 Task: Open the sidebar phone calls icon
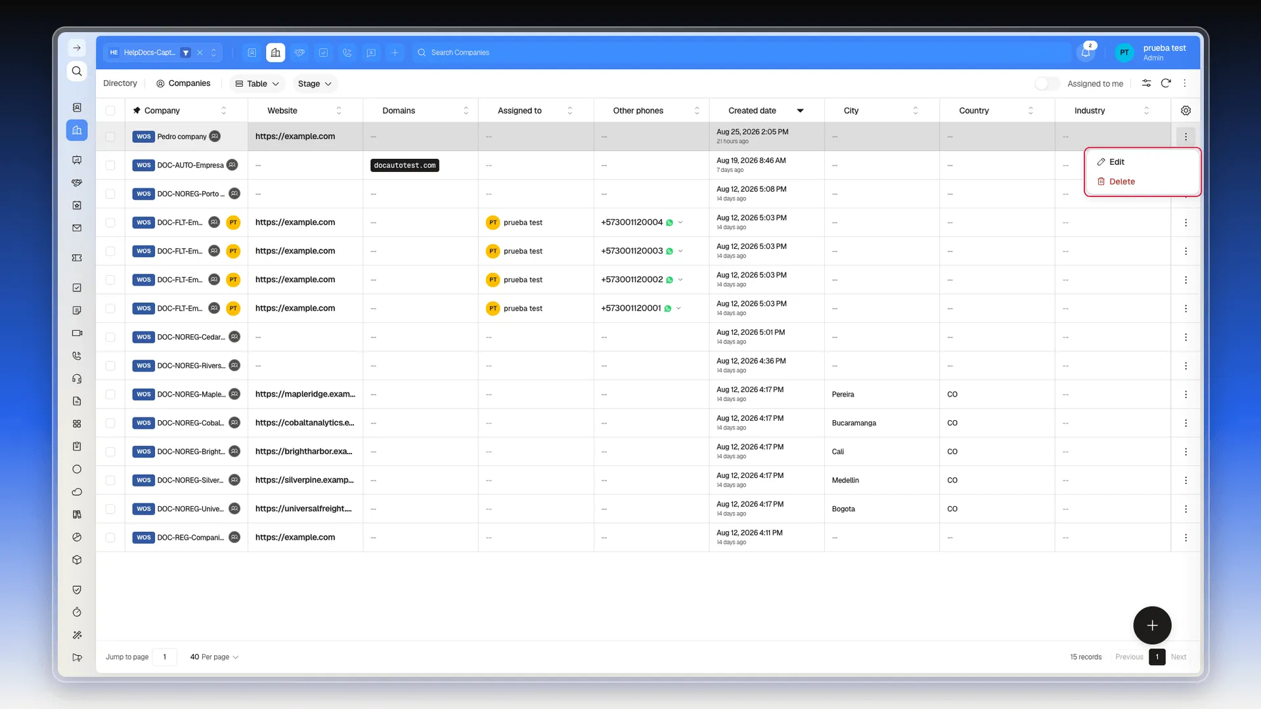tap(77, 356)
